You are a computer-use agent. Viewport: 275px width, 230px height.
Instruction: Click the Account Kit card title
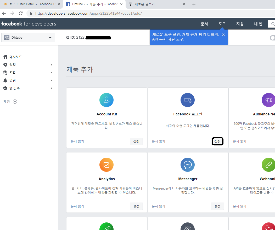coord(107,114)
